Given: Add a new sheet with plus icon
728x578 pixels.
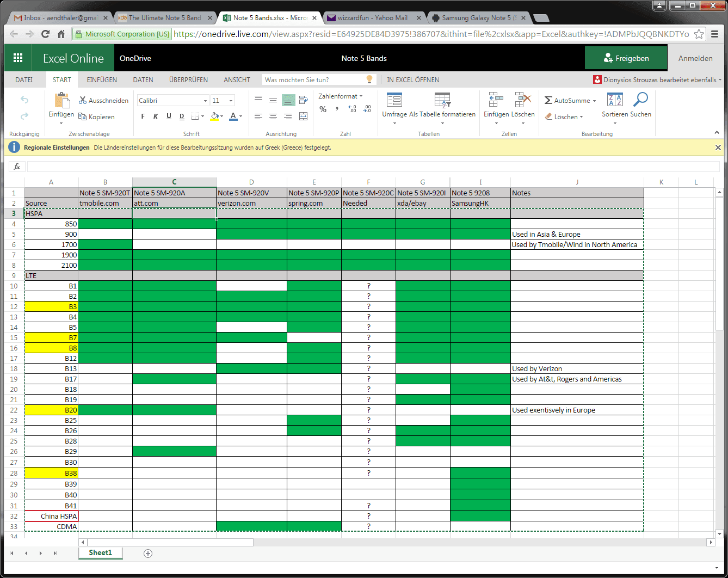Looking at the screenshot, I should pyautogui.click(x=147, y=554).
